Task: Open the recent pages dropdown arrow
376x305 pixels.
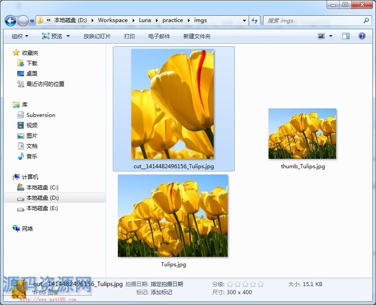Action: click(32, 21)
